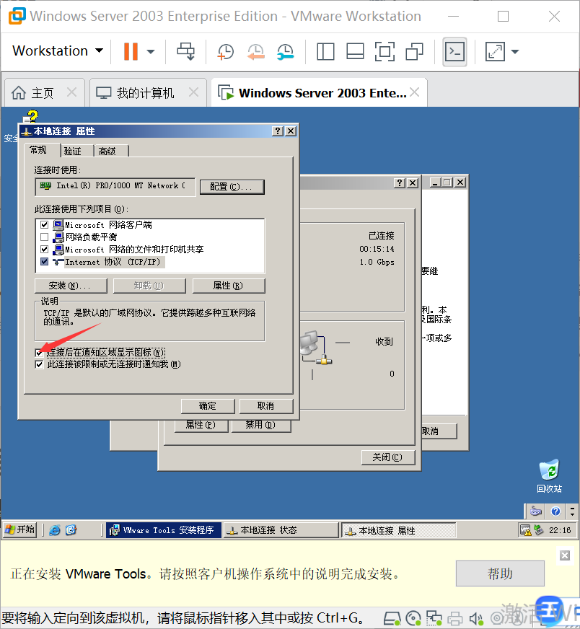The width and height of the screenshot is (580, 629).
Task: Click the 帮助 button for VMware Tools installation
Action: (x=499, y=573)
